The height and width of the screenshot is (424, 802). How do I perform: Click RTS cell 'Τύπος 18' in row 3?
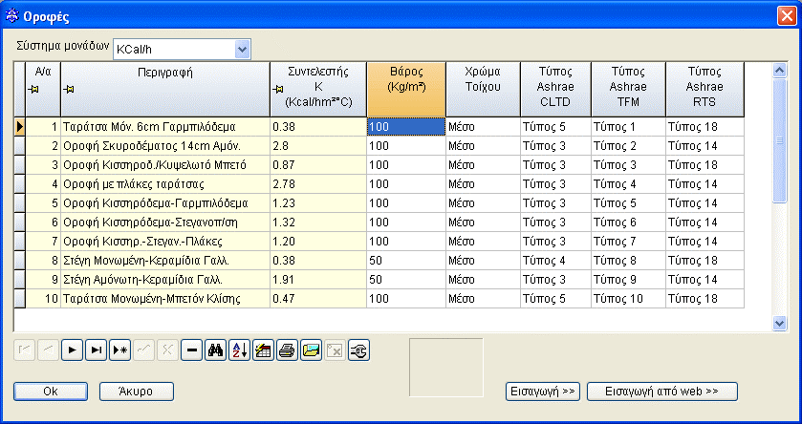pos(704,165)
